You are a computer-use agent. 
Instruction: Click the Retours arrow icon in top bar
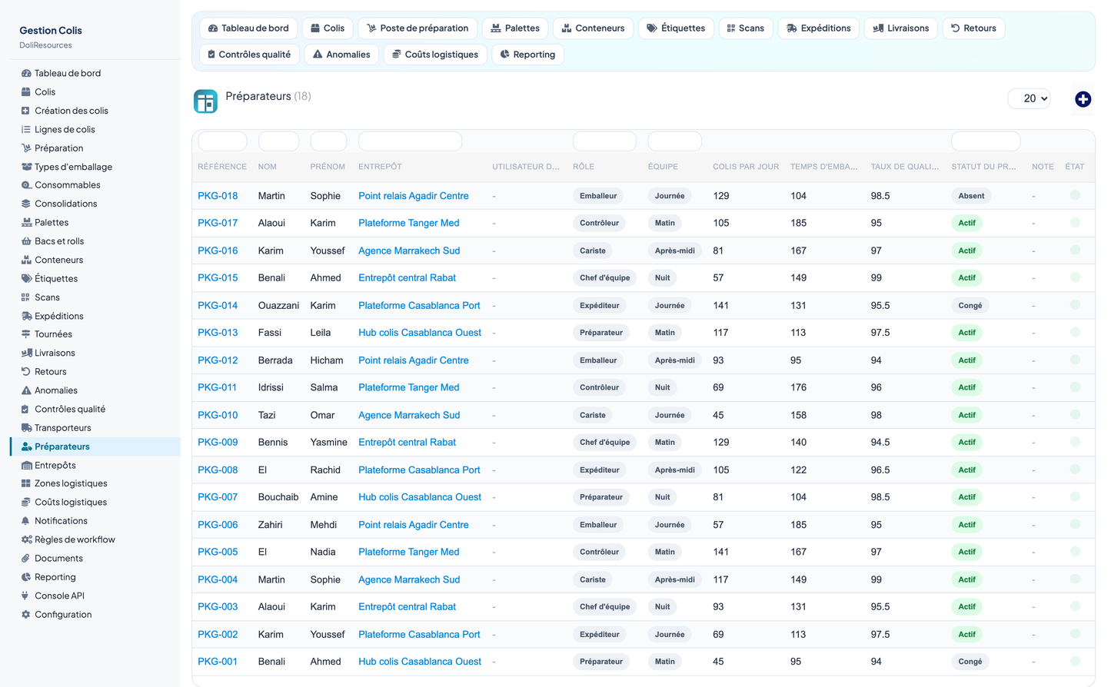(x=955, y=28)
